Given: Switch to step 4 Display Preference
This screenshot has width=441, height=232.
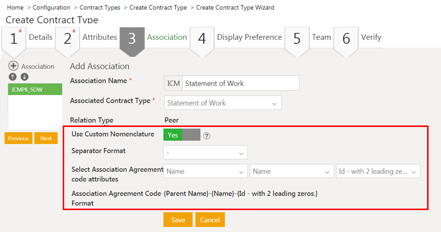Looking at the screenshot, I should [236, 38].
